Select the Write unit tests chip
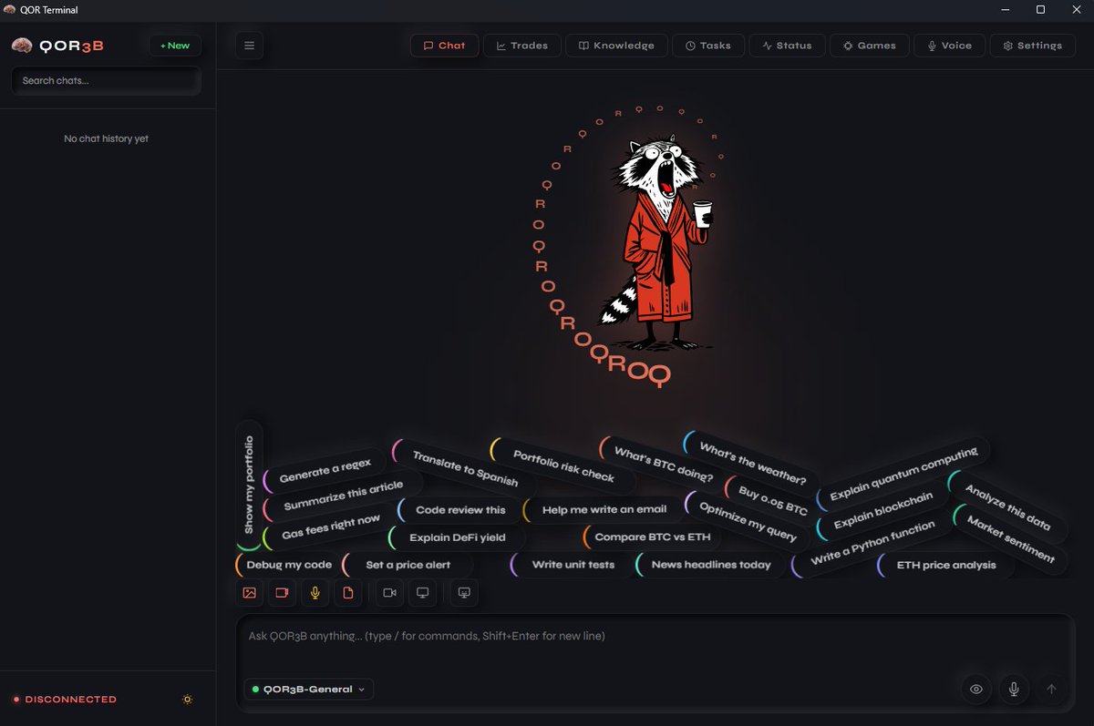 pos(572,565)
